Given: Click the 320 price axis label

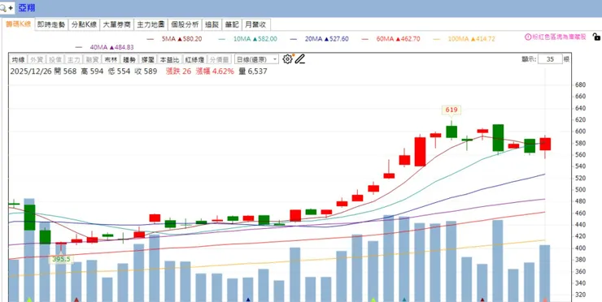Looking at the screenshot, I should (x=580, y=296).
